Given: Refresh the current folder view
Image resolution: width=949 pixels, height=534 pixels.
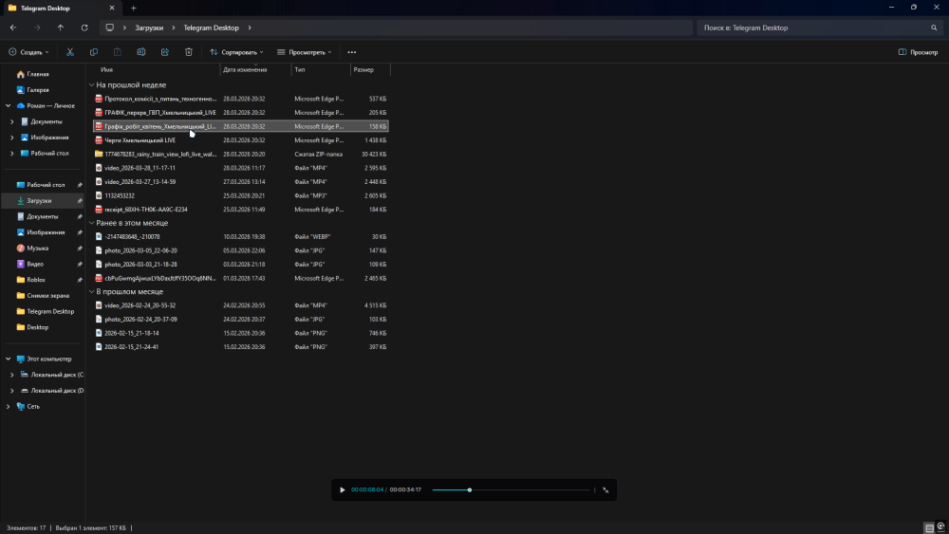Looking at the screenshot, I should tap(84, 28).
